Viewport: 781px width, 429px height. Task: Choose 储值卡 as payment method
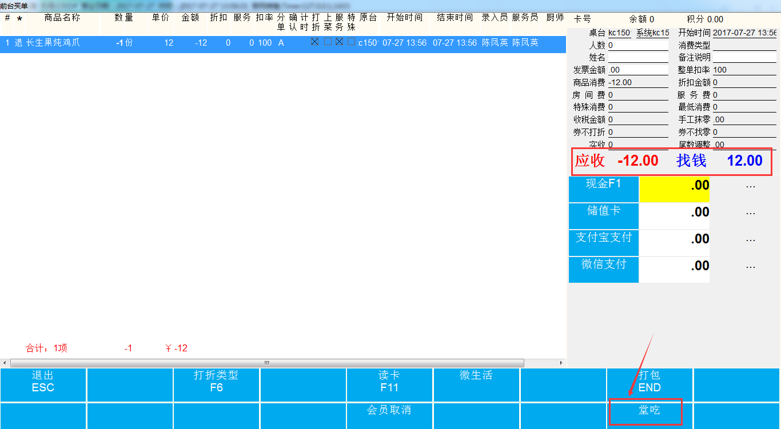click(603, 216)
